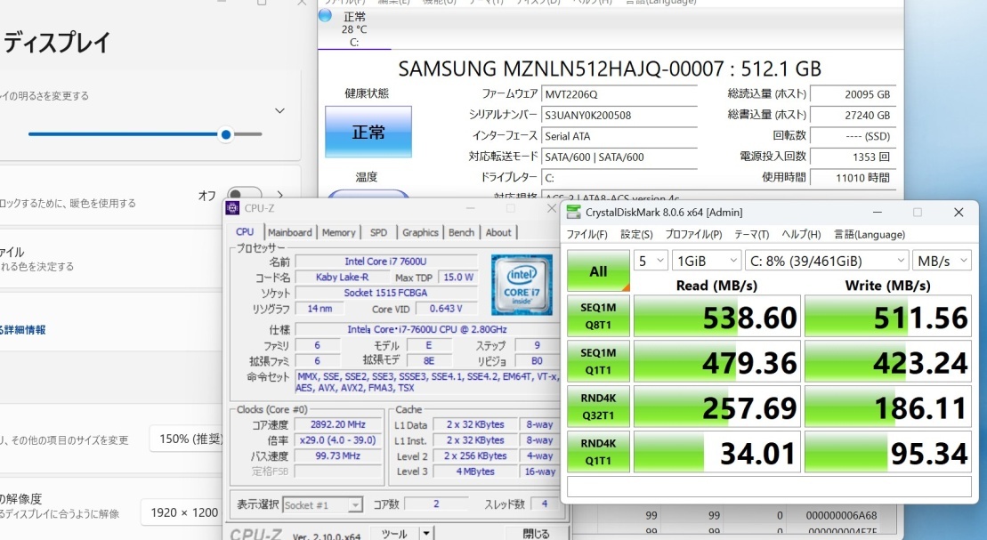Click the 詳細情報 link in Display settings

click(x=25, y=329)
